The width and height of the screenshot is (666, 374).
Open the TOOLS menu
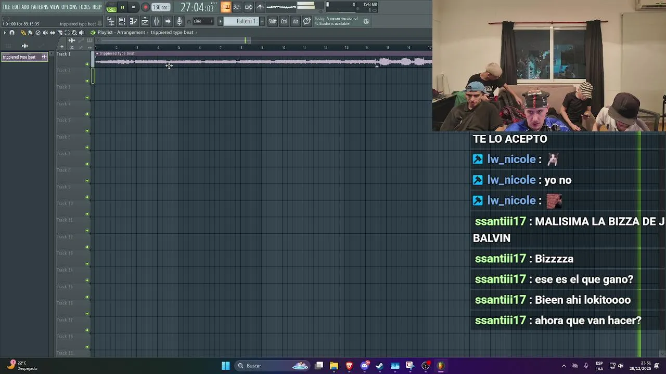(85, 7)
